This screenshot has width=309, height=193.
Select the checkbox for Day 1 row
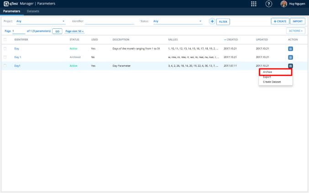pyautogui.click(x=5, y=57)
